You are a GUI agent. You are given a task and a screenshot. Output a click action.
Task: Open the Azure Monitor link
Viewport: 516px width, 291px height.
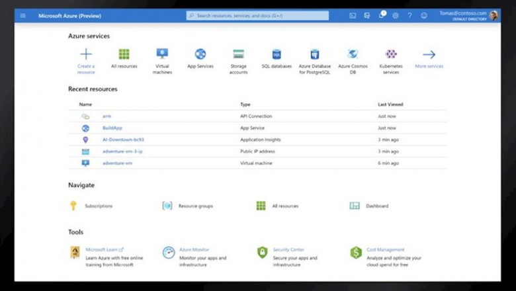[x=194, y=249]
